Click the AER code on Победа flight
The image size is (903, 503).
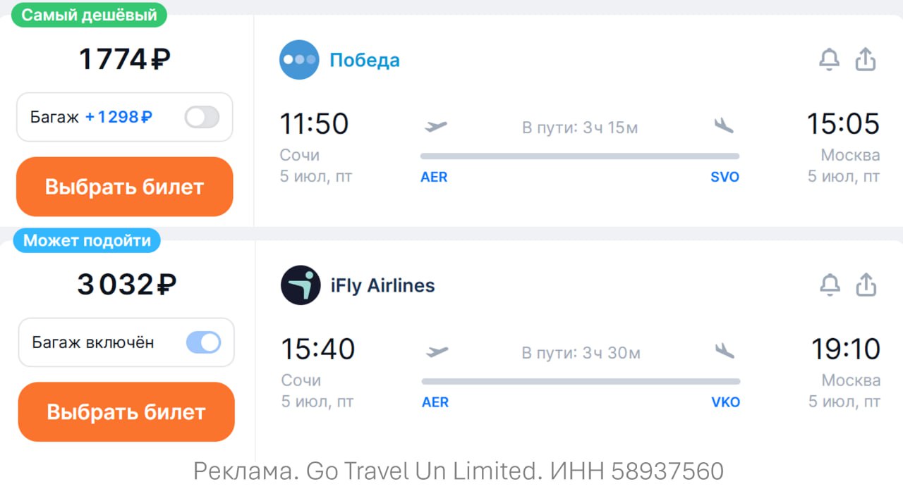coord(434,177)
